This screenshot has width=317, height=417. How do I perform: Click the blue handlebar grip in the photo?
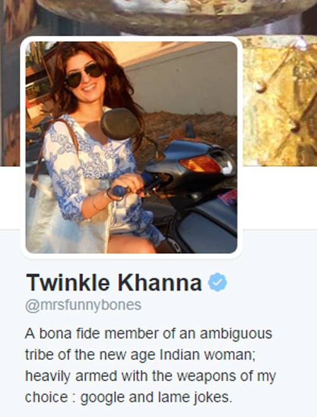click(x=119, y=190)
